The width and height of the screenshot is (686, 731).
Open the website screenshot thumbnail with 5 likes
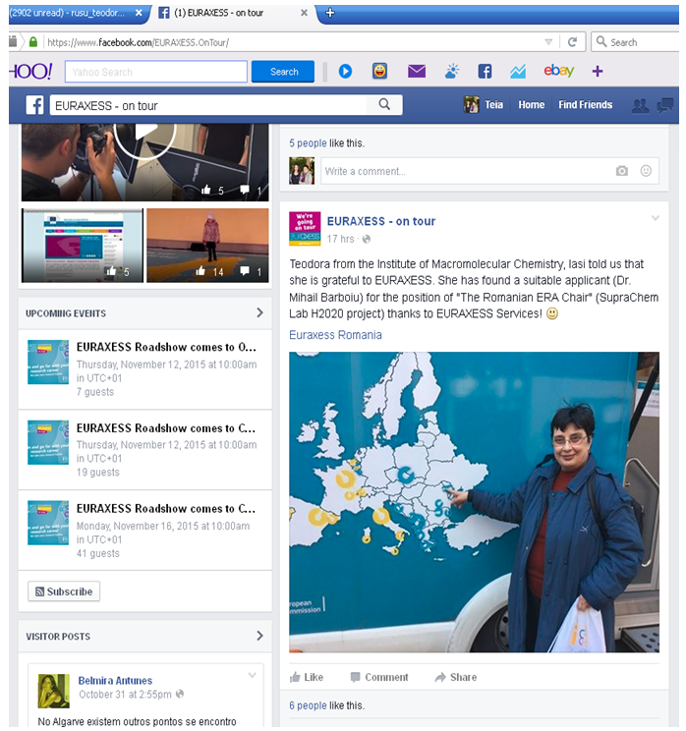tap(83, 246)
